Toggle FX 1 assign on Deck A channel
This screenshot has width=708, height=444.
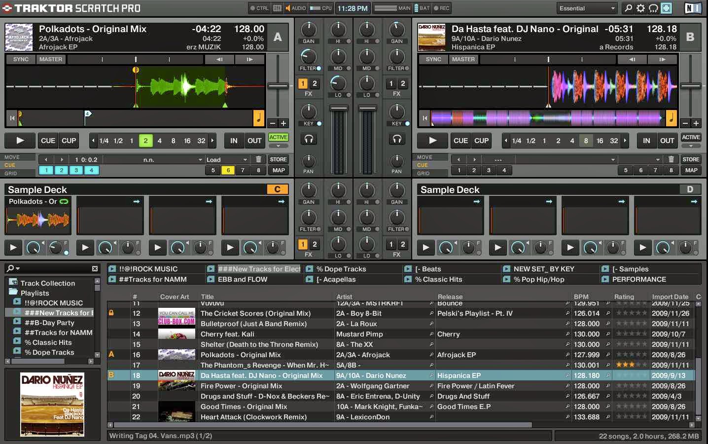[303, 83]
